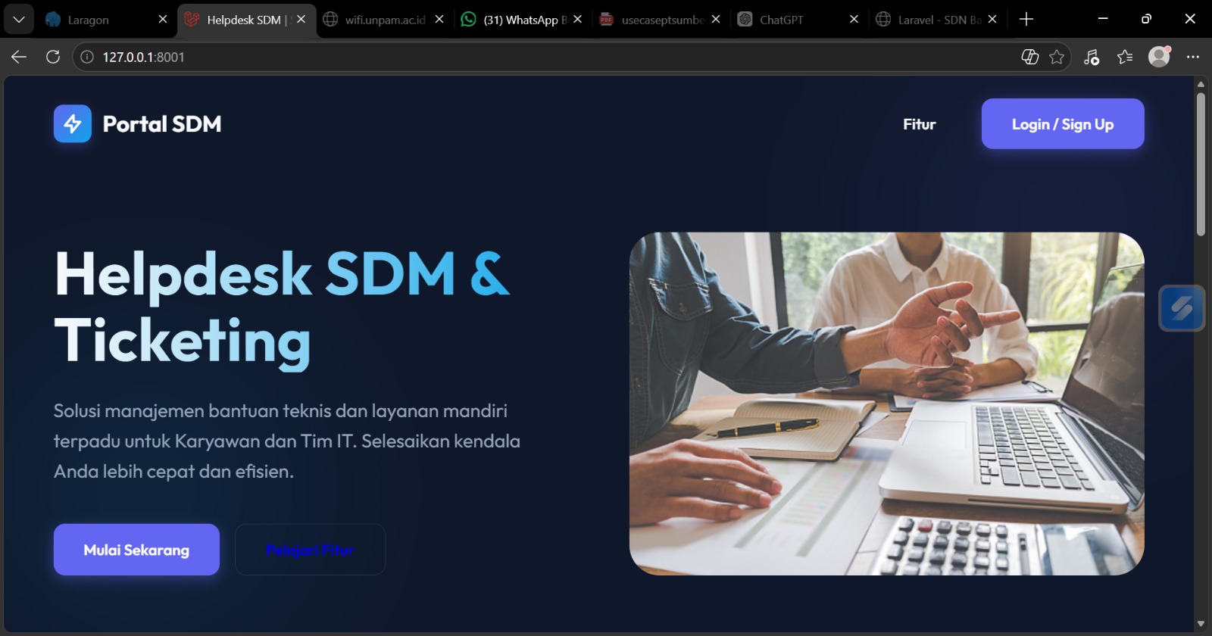Image resolution: width=1212 pixels, height=636 pixels.
Task: Open a new tab with plus icon
Action: (1026, 20)
